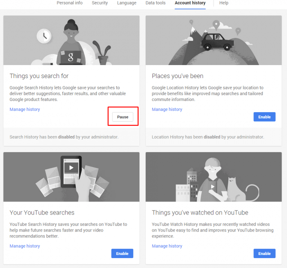Open the Language tab

[x=126, y=3]
